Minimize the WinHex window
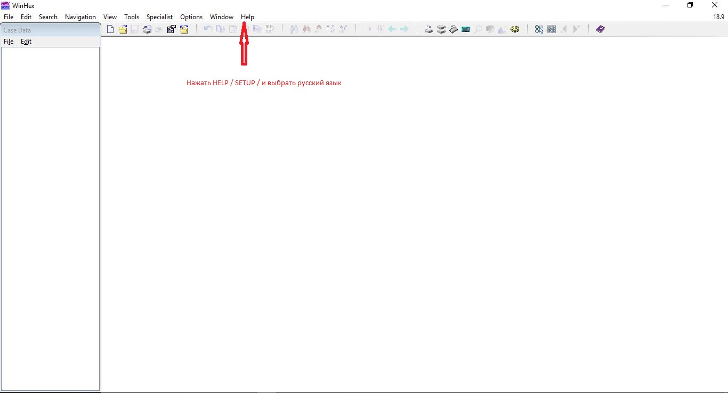Viewport: 728px width, 393px height. point(666,5)
